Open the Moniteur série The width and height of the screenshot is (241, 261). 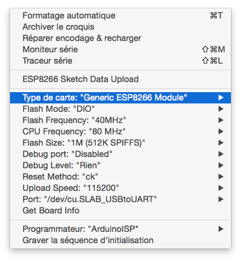120,49
